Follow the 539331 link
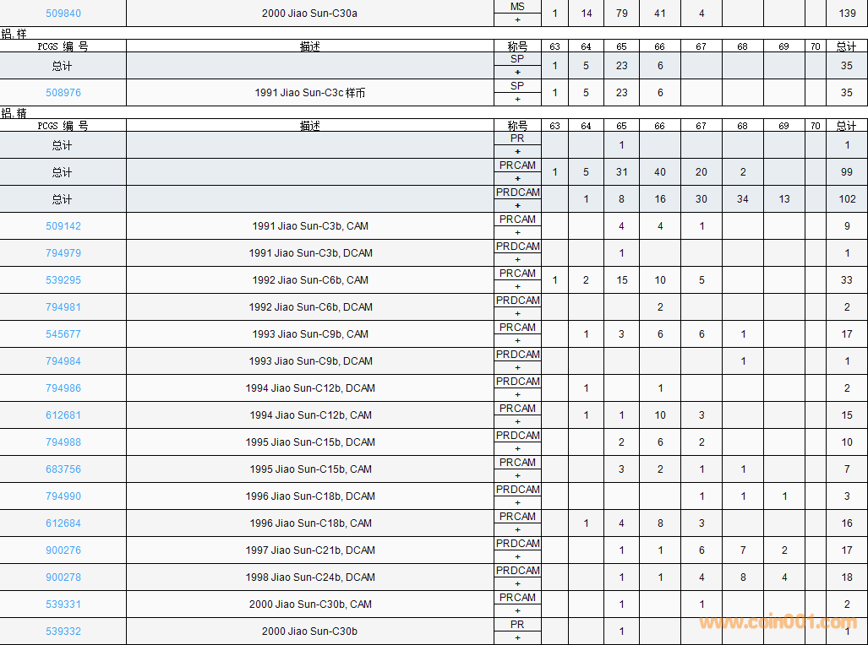The image size is (868, 645). (x=63, y=604)
